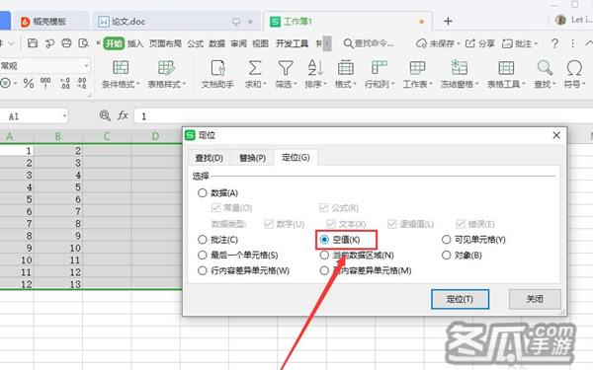This screenshot has height=370, width=593.
Task: Select the 批注(C) radio option
Action: 203,240
